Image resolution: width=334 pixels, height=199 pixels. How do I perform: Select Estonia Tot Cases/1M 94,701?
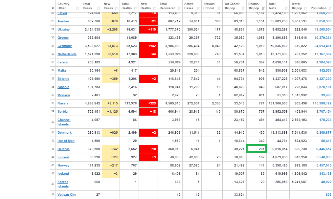(x=239, y=78)
